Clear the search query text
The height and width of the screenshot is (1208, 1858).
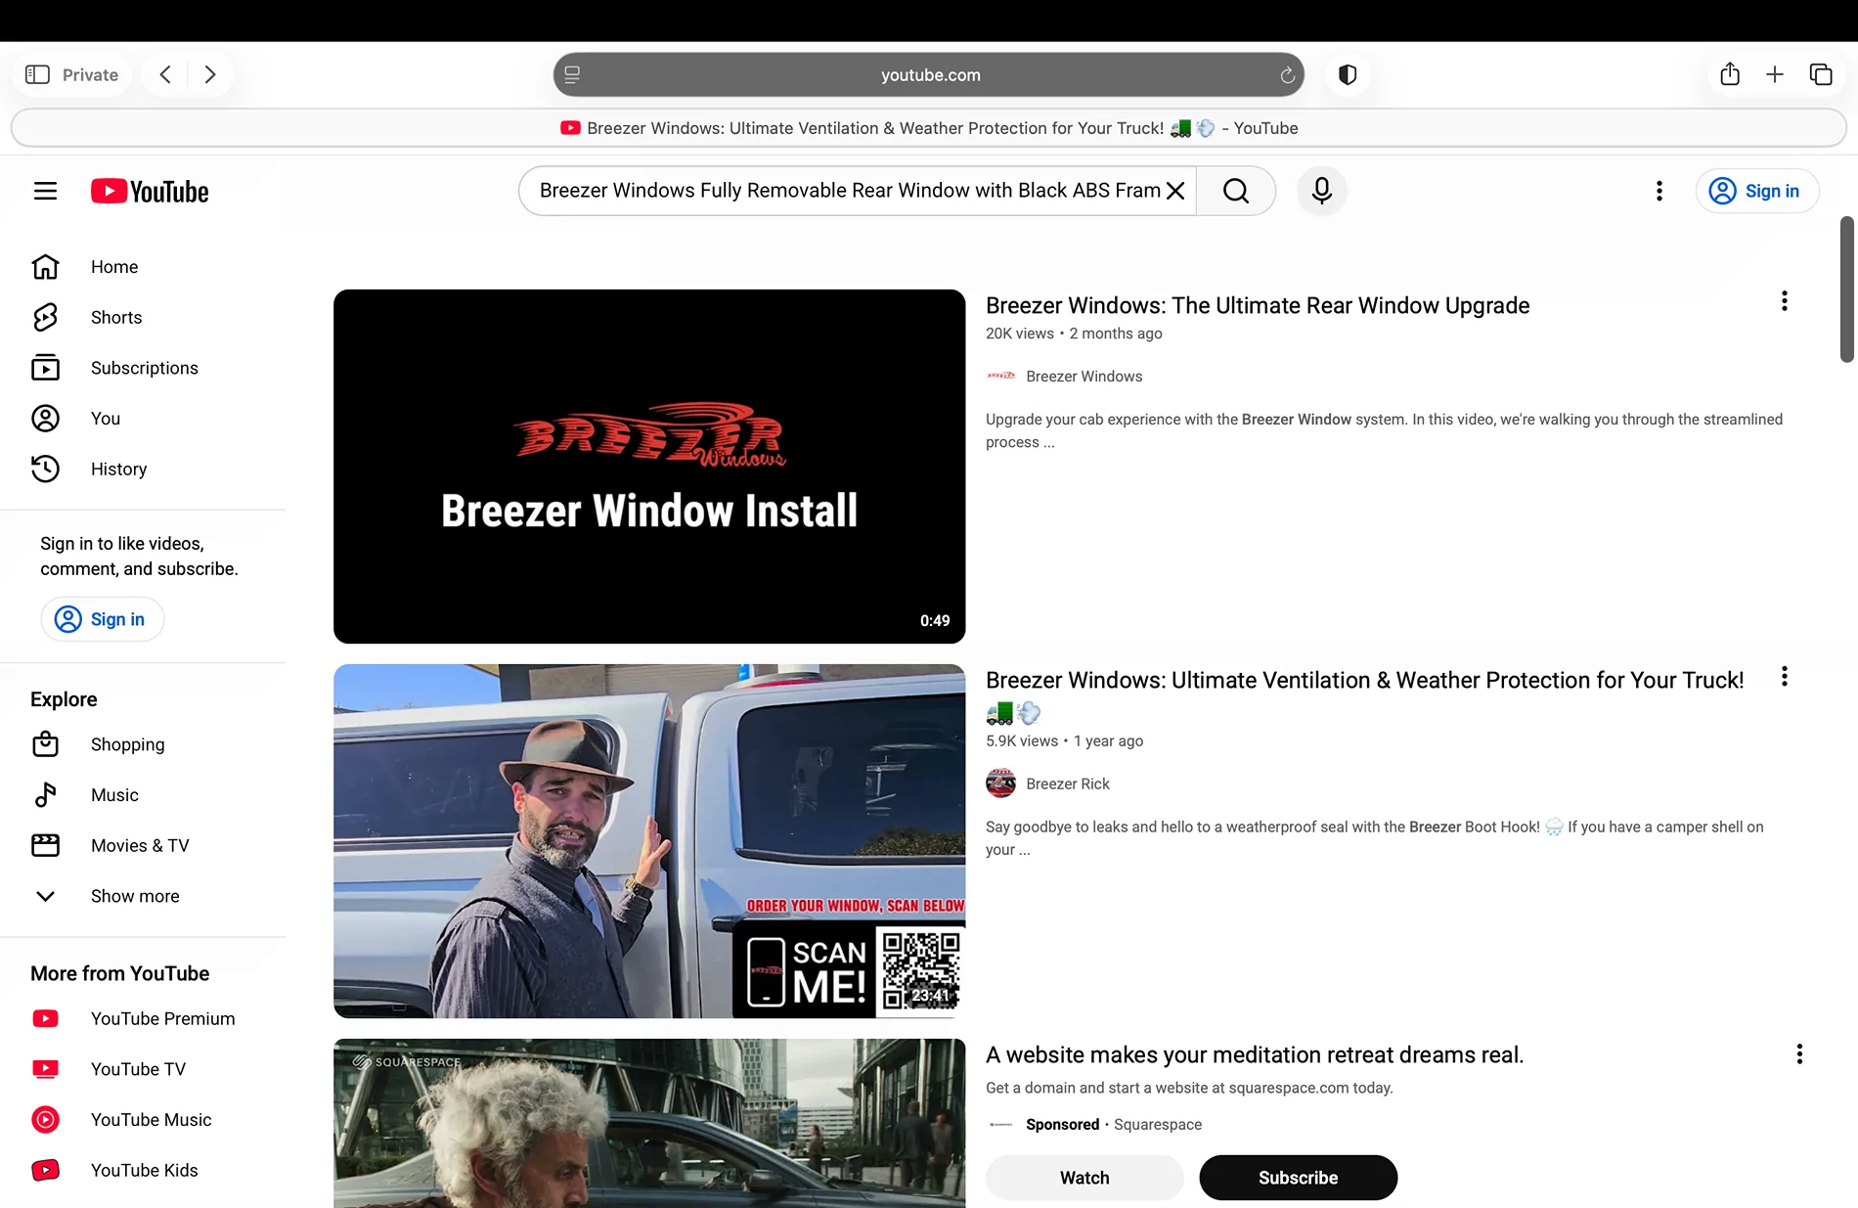[x=1175, y=191]
